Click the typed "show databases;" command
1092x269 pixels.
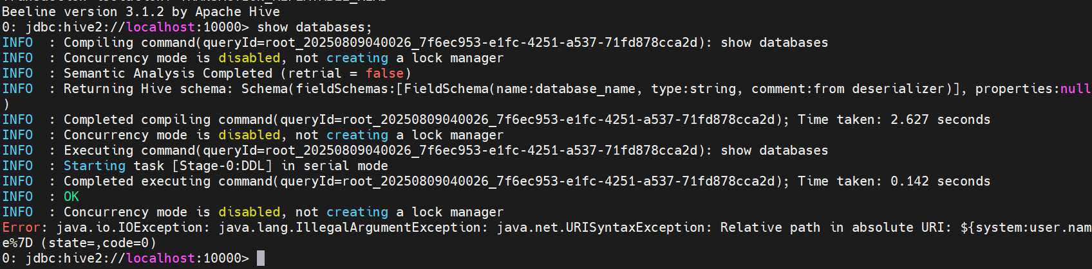(x=314, y=27)
